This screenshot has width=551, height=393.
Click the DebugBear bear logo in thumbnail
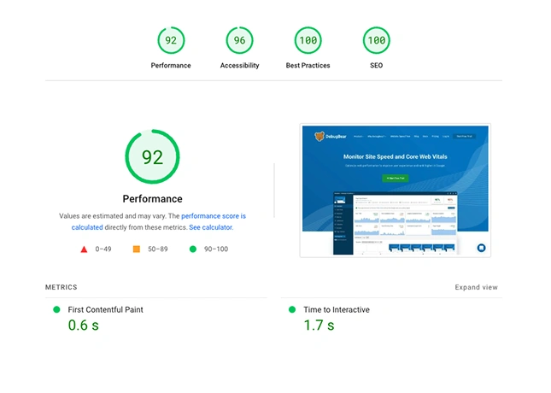click(x=319, y=137)
